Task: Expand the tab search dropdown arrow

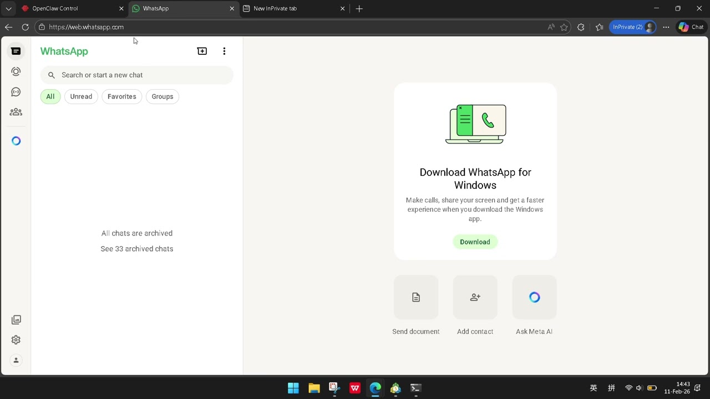Action: tap(8, 8)
